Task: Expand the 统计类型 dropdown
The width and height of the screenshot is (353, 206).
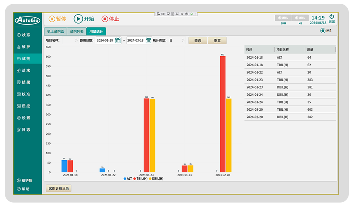Action: coord(177,41)
